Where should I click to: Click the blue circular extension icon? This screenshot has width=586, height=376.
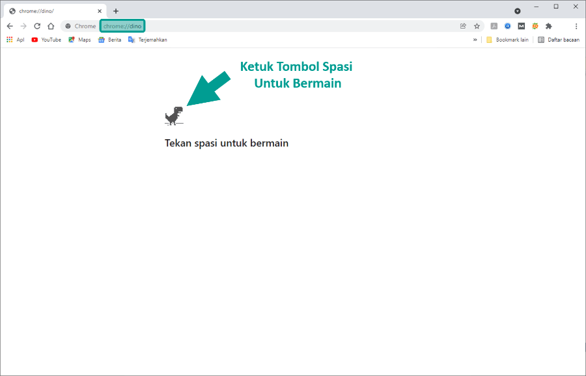[x=507, y=26]
